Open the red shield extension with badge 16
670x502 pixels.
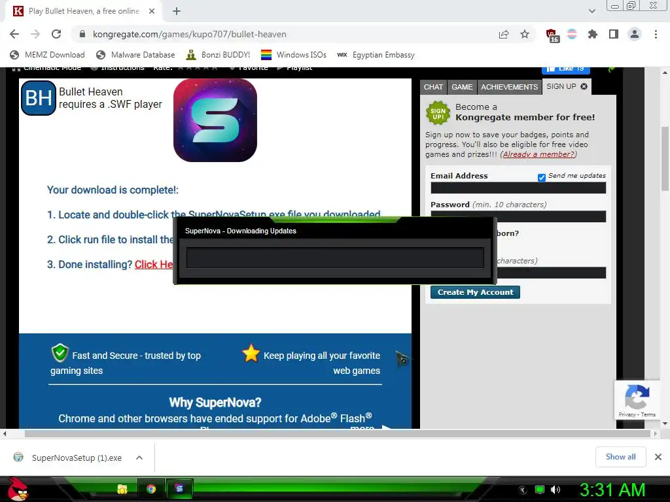coord(552,35)
